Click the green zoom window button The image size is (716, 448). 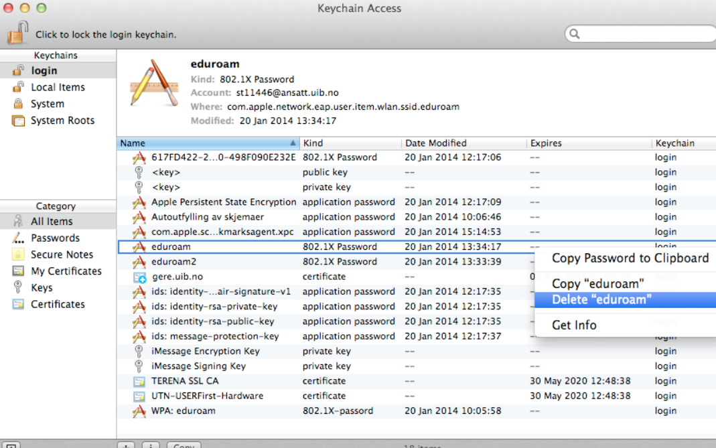point(42,8)
